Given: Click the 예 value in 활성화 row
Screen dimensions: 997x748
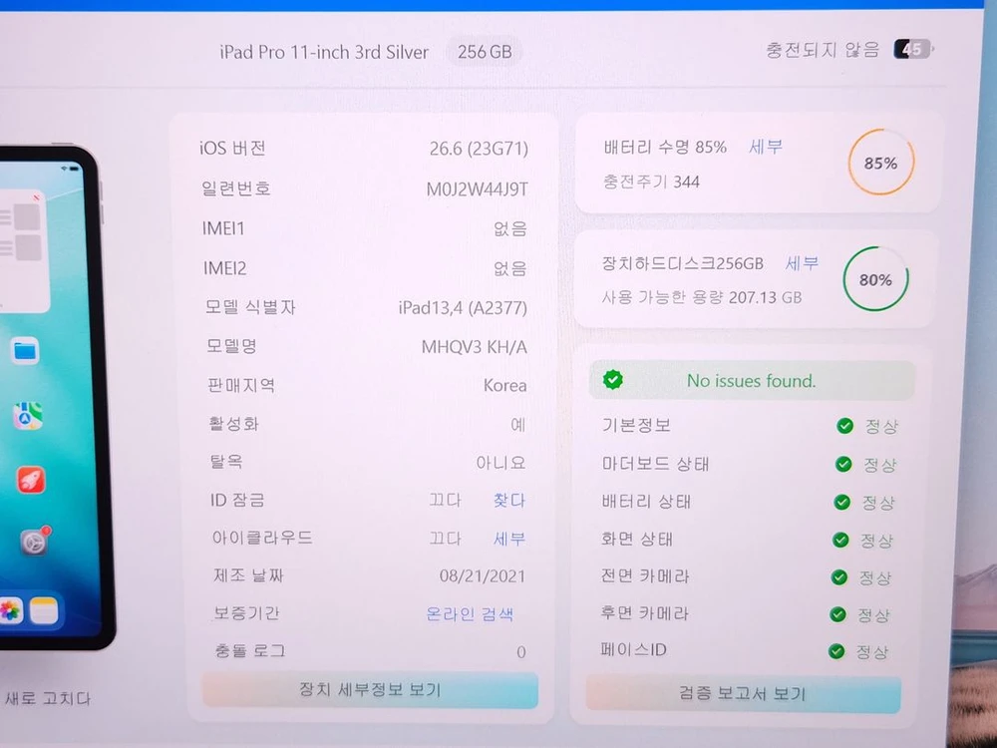Looking at the screenshot, I should coord(518,424).
